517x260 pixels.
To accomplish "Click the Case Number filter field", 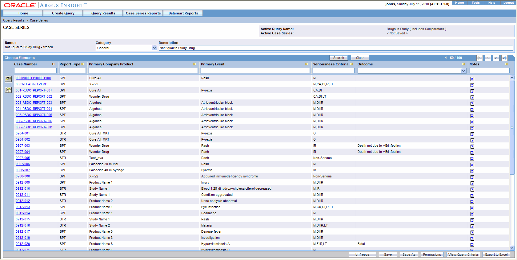I will click(x=35, y=71).
